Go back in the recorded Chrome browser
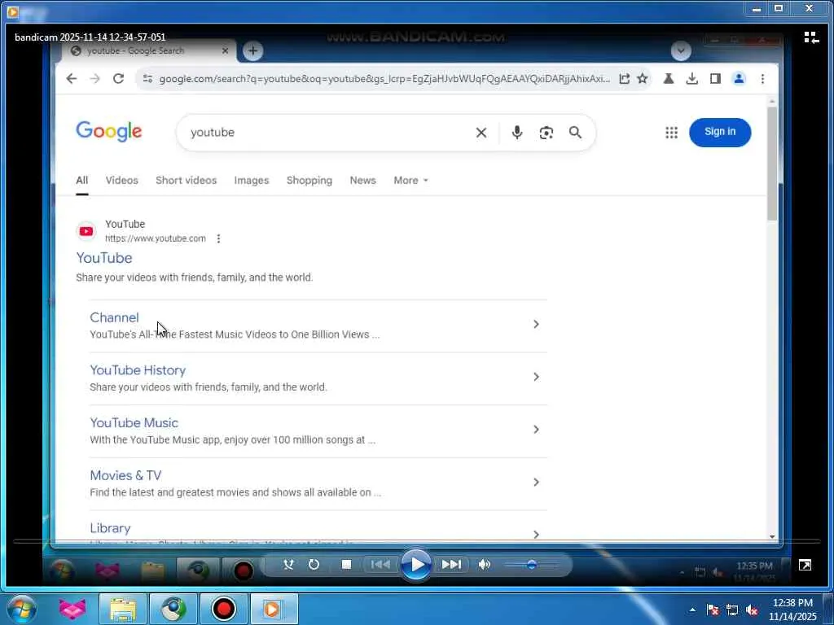Screen dimensions: 834x625 pos(72,79)
